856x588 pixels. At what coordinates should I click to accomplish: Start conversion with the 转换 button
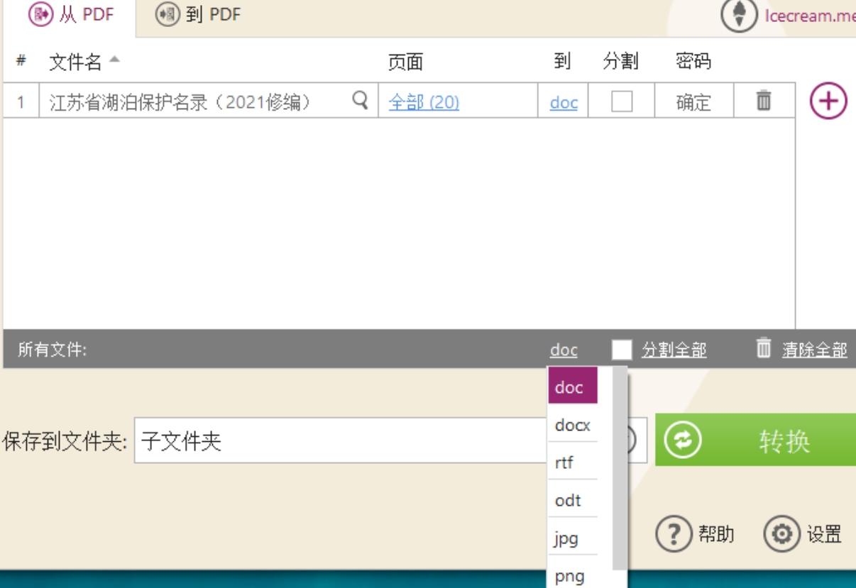click(x=755, y=440)
